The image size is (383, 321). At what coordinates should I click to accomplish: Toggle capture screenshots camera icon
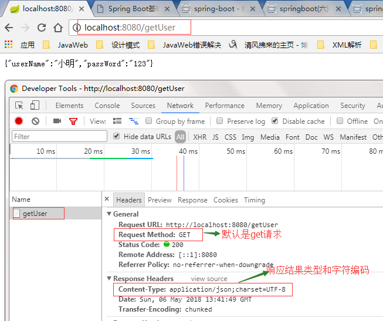pos(57,121)
